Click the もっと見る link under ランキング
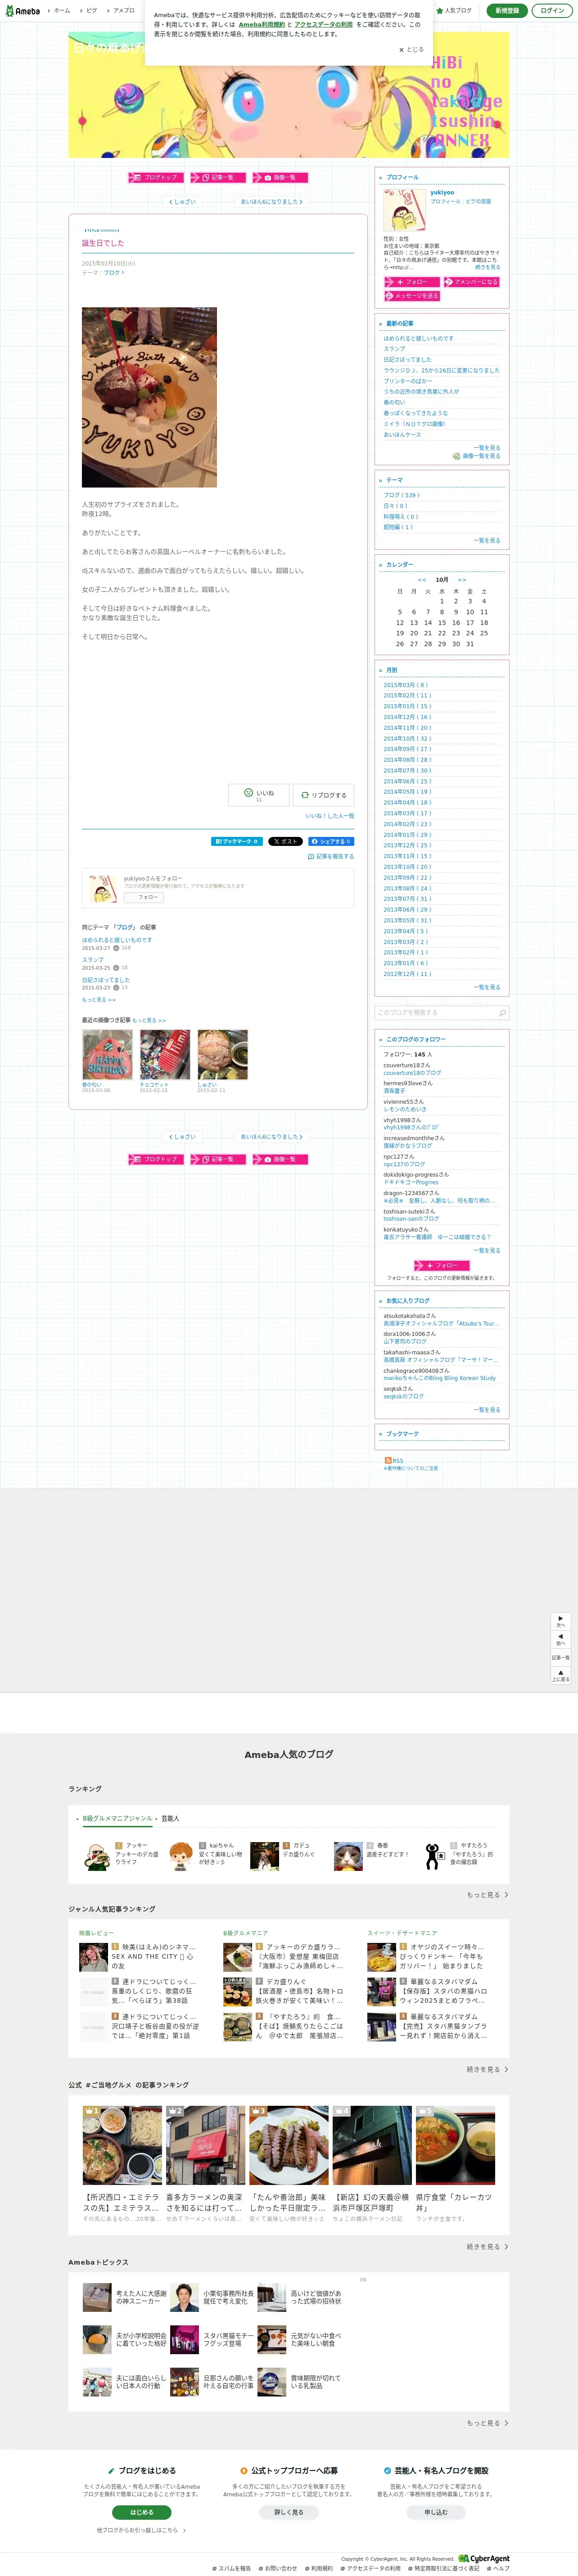The height and width of the screenshot is (2576, 578). [x=487, y=1895]
